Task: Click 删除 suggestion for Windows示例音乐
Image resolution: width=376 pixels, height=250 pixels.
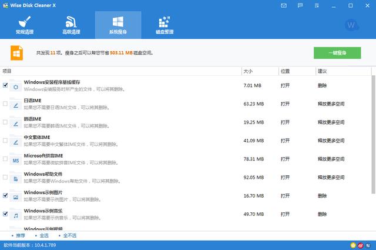Action: pyautogui.click(x=323, y=214)
